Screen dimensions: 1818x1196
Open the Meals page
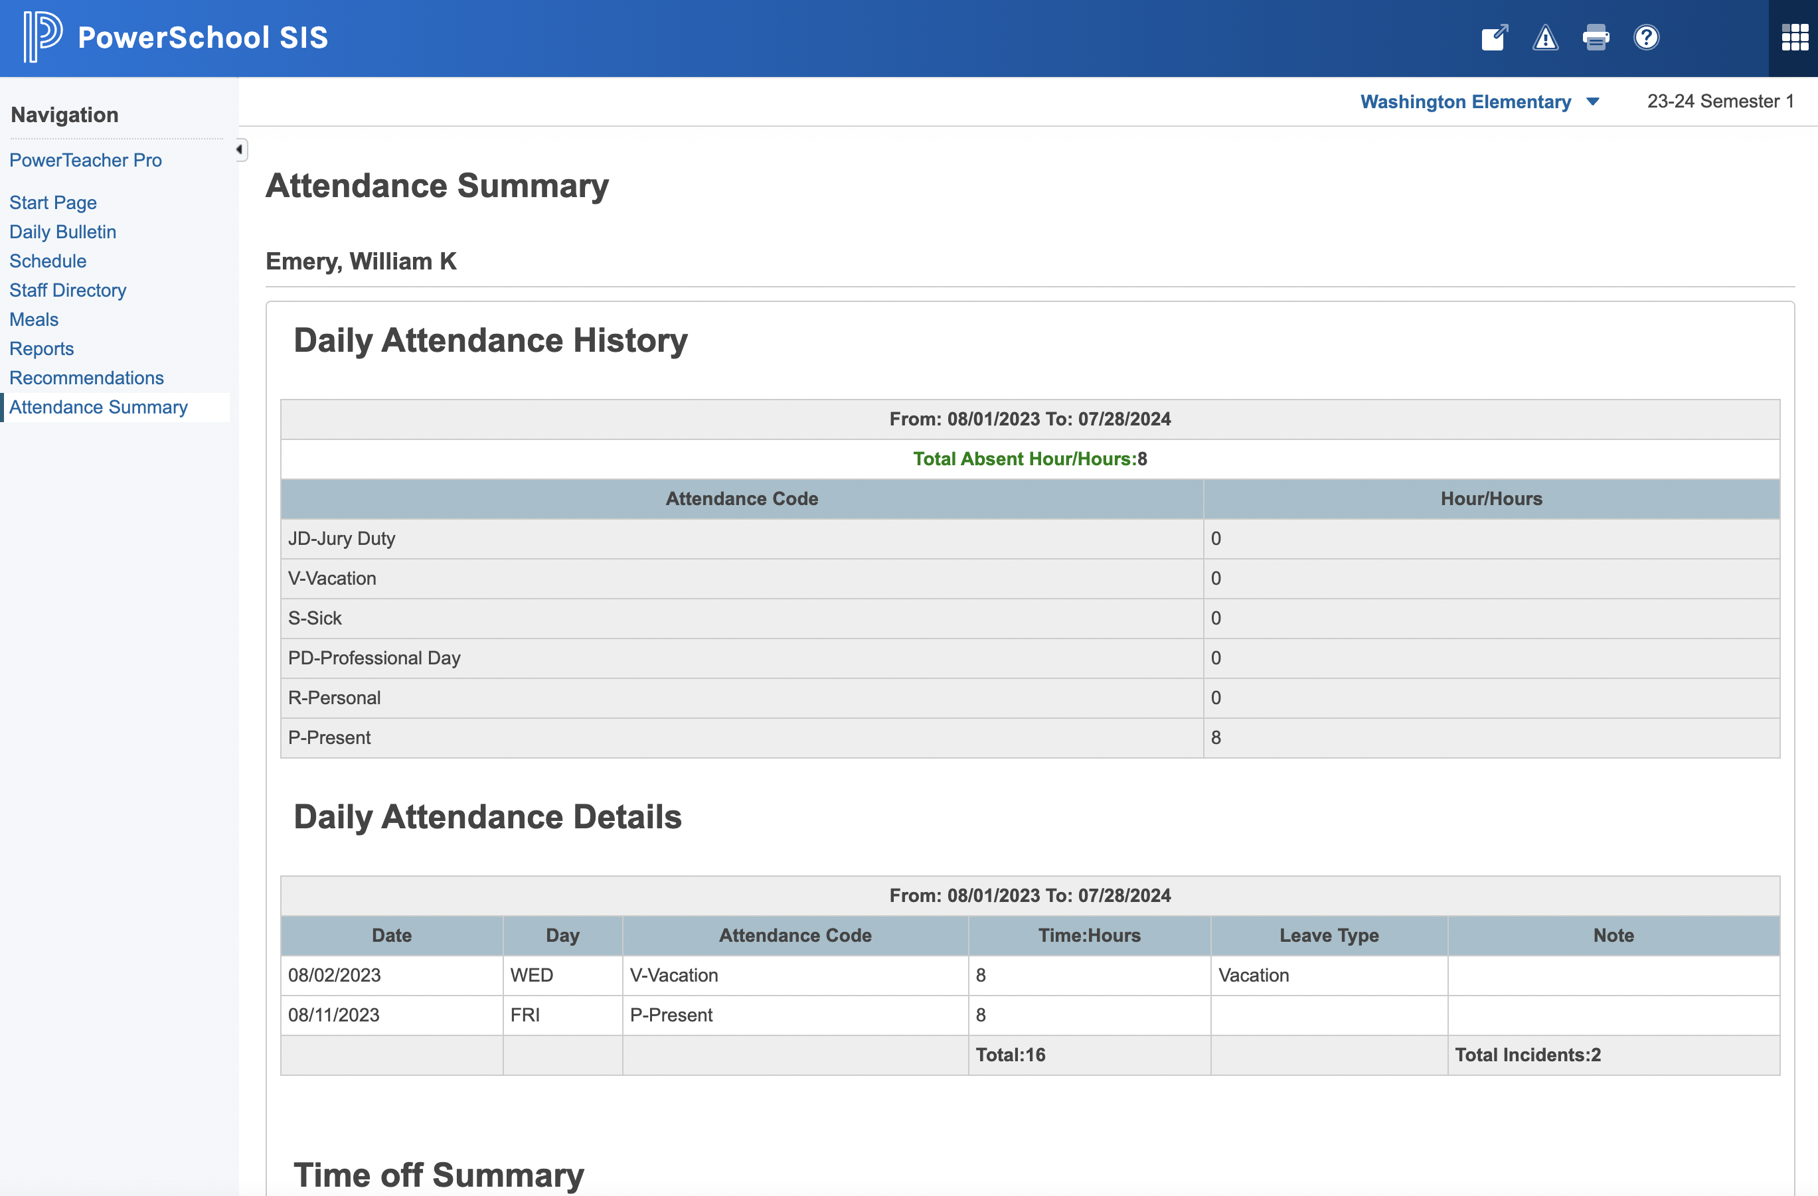(34, 319)
